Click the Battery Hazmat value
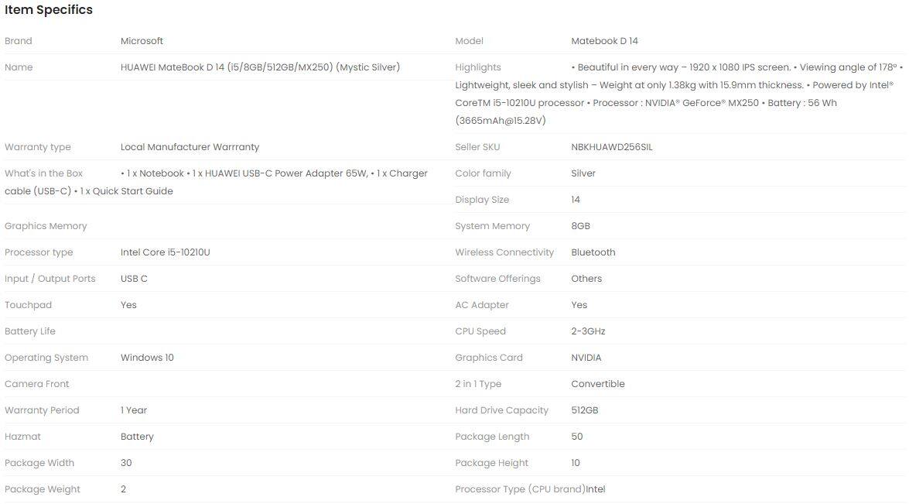The width and height of the screenshot is (909, 504). tap(137, 437)
